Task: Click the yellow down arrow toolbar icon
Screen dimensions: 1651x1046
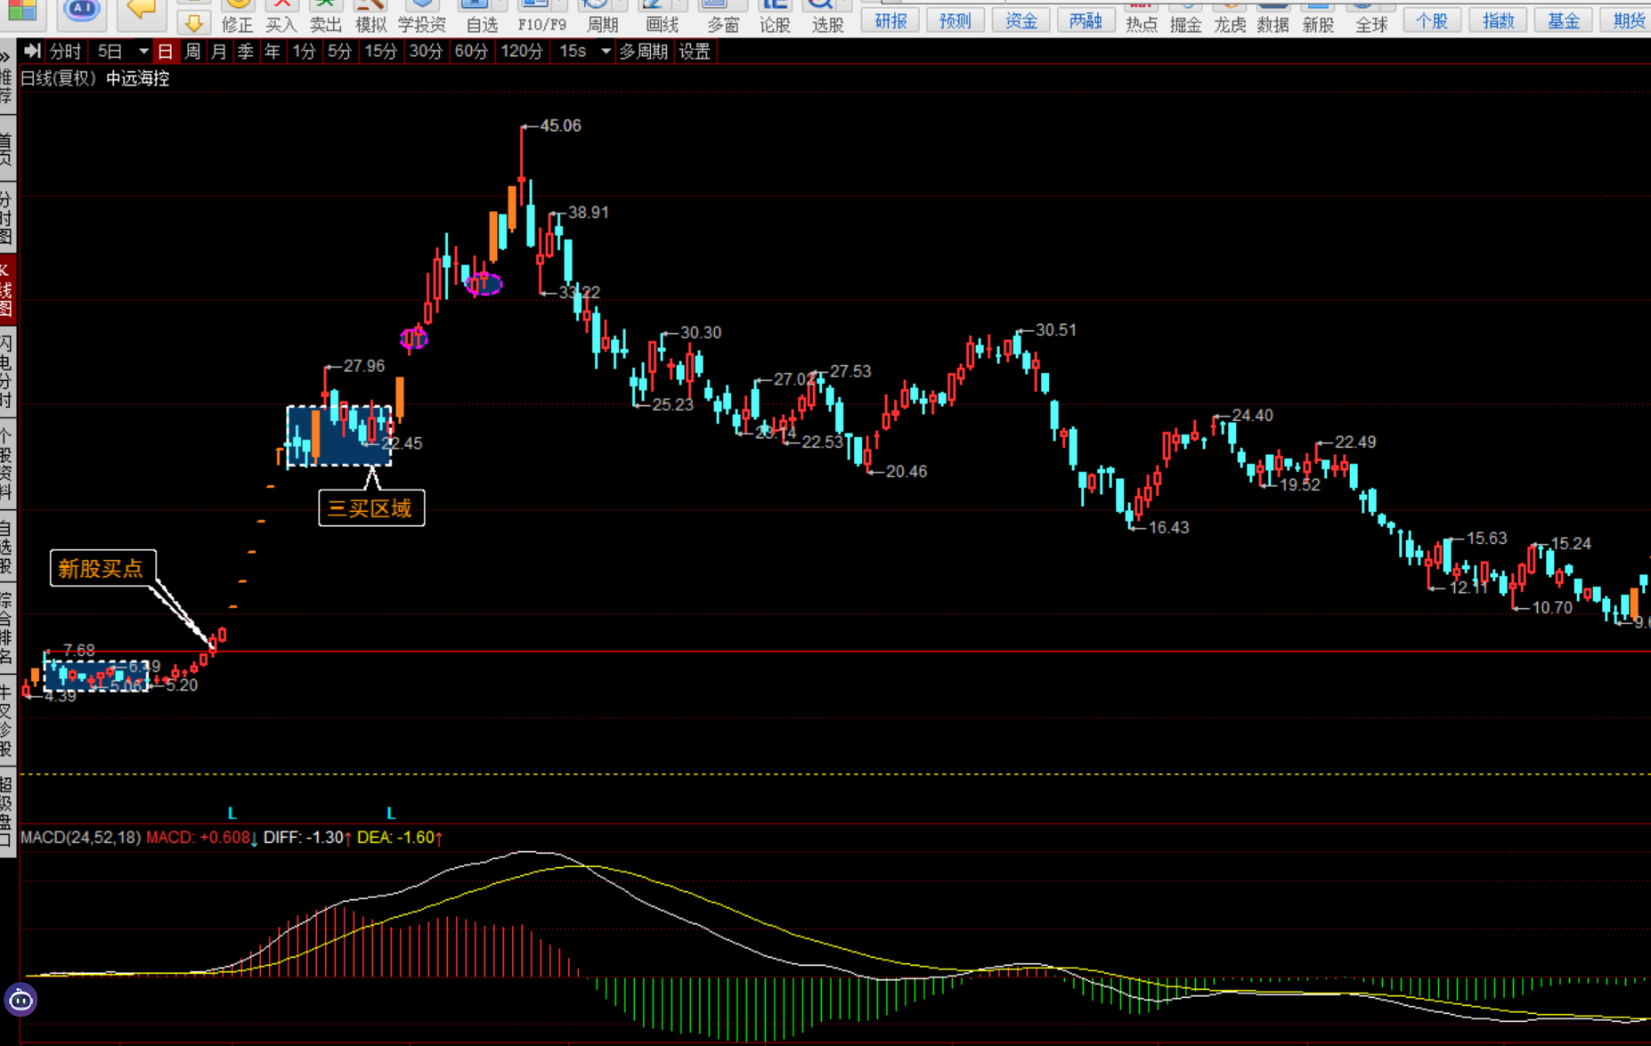Action: coord(193,22)
